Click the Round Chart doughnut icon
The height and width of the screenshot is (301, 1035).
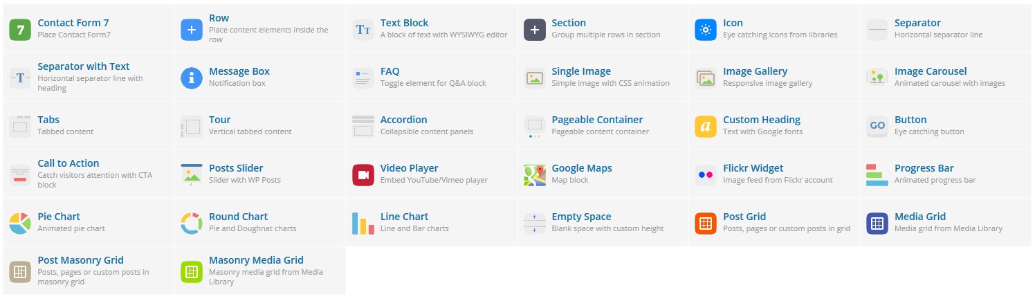[x=192, y=224]
